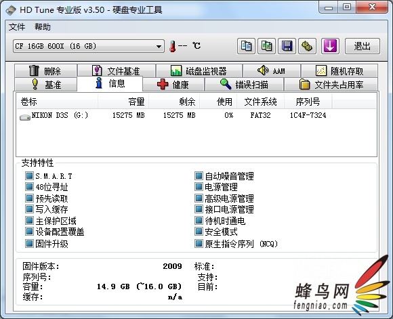Open the 帮助 menu
The height and width of the screenshot is (319, 393).
[43, 27]
